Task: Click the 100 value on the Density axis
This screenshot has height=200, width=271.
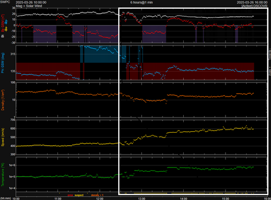Action: [x=13, y=82]
